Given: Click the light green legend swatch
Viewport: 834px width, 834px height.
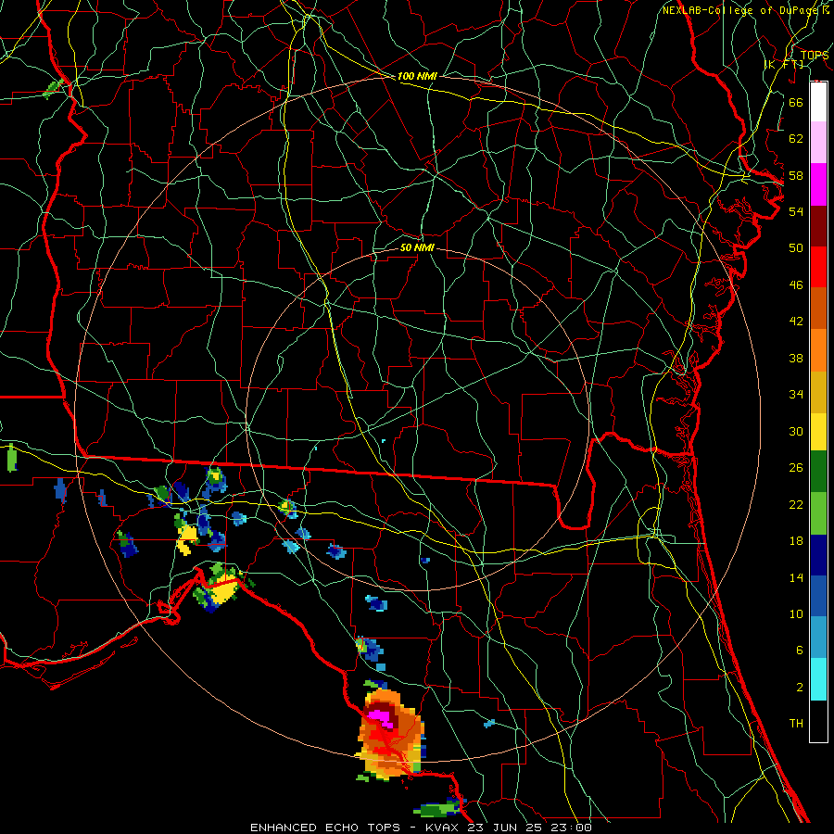Looking at the screenshot, I should pos(818,513).
